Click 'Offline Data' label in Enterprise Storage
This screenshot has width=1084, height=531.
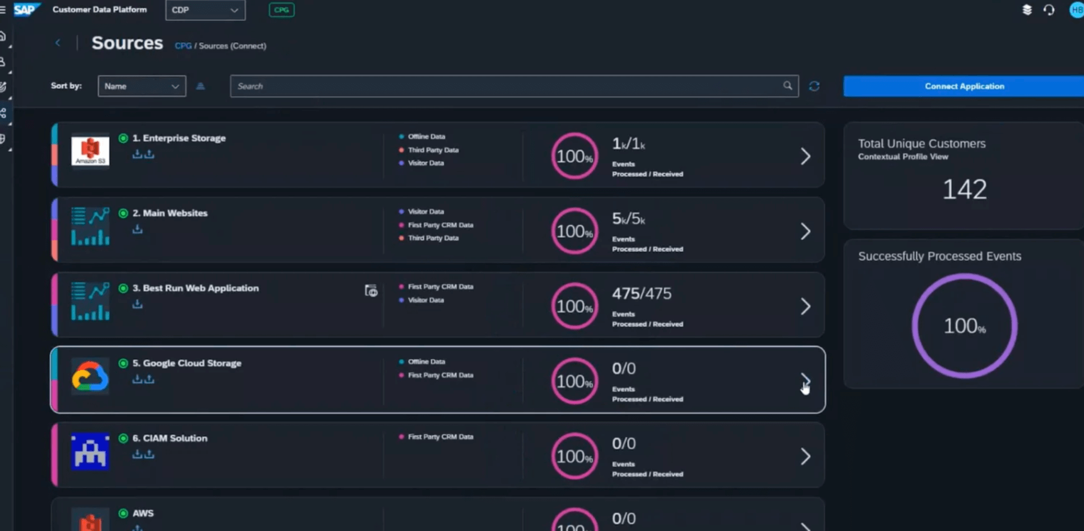point(427,137)
